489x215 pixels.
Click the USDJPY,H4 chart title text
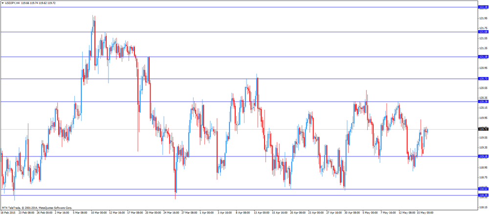[x=13, y=2]
